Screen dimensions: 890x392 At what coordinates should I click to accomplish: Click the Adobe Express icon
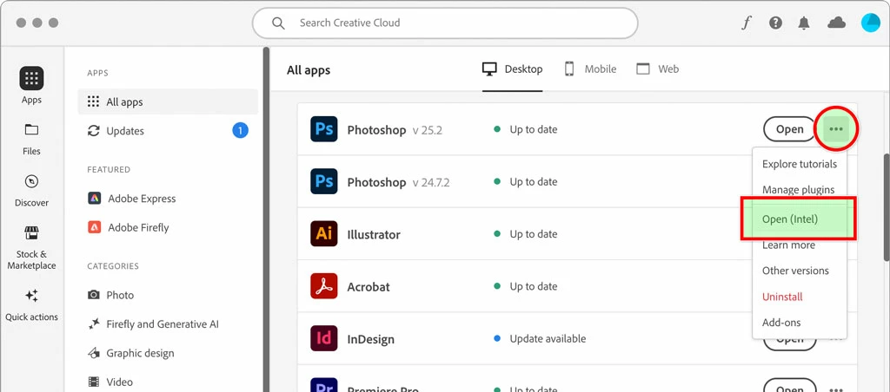94,199
